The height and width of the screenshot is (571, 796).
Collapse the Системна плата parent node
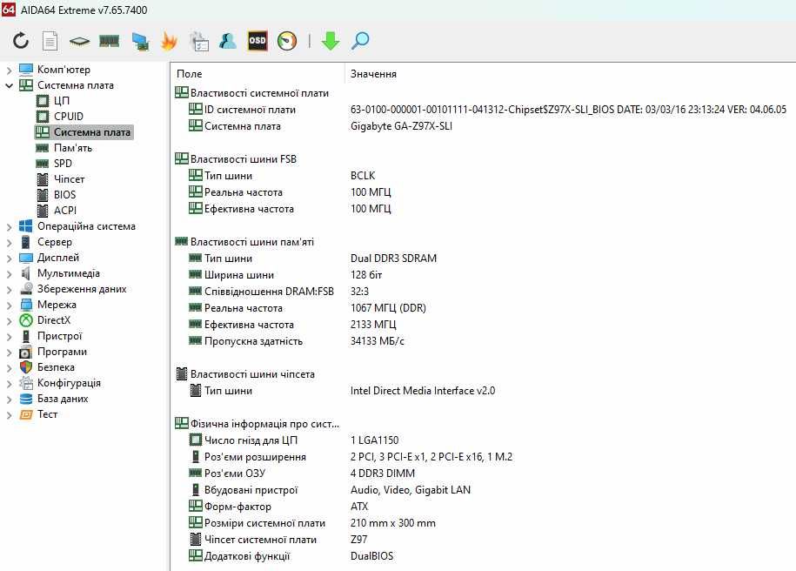pos(9,86)
